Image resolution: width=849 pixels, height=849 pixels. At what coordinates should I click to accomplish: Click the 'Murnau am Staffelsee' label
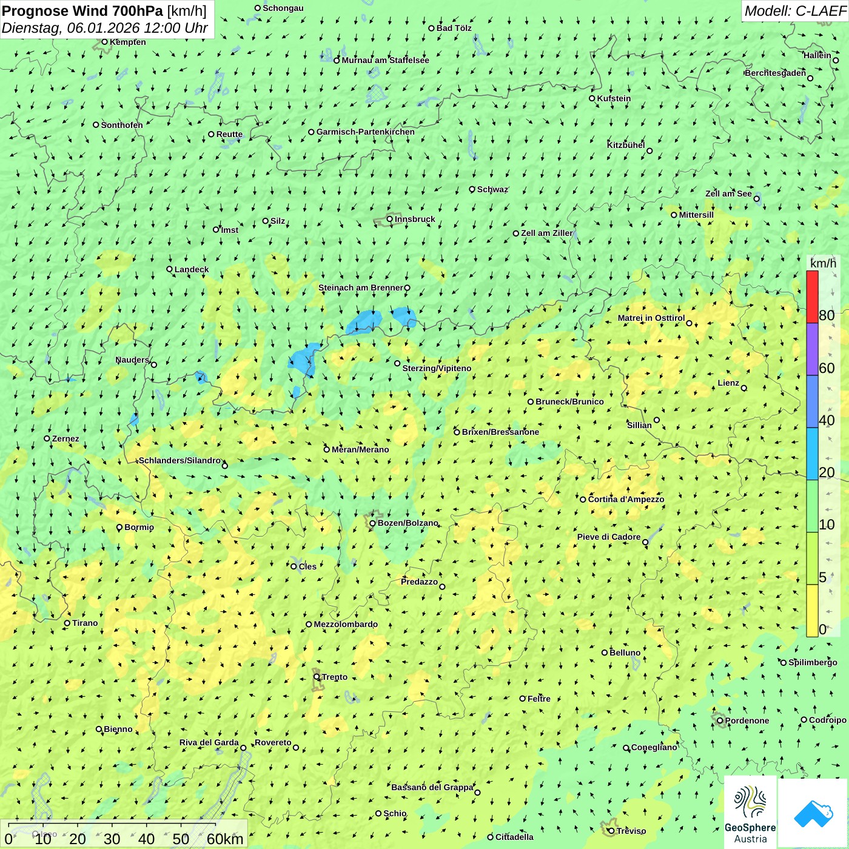point(385,60)
